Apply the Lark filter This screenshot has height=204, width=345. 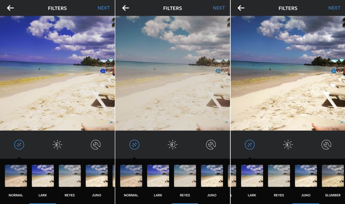[42, 175]
